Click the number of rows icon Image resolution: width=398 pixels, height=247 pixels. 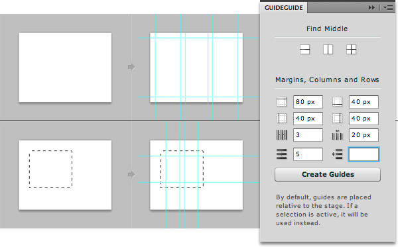point(281,154)
